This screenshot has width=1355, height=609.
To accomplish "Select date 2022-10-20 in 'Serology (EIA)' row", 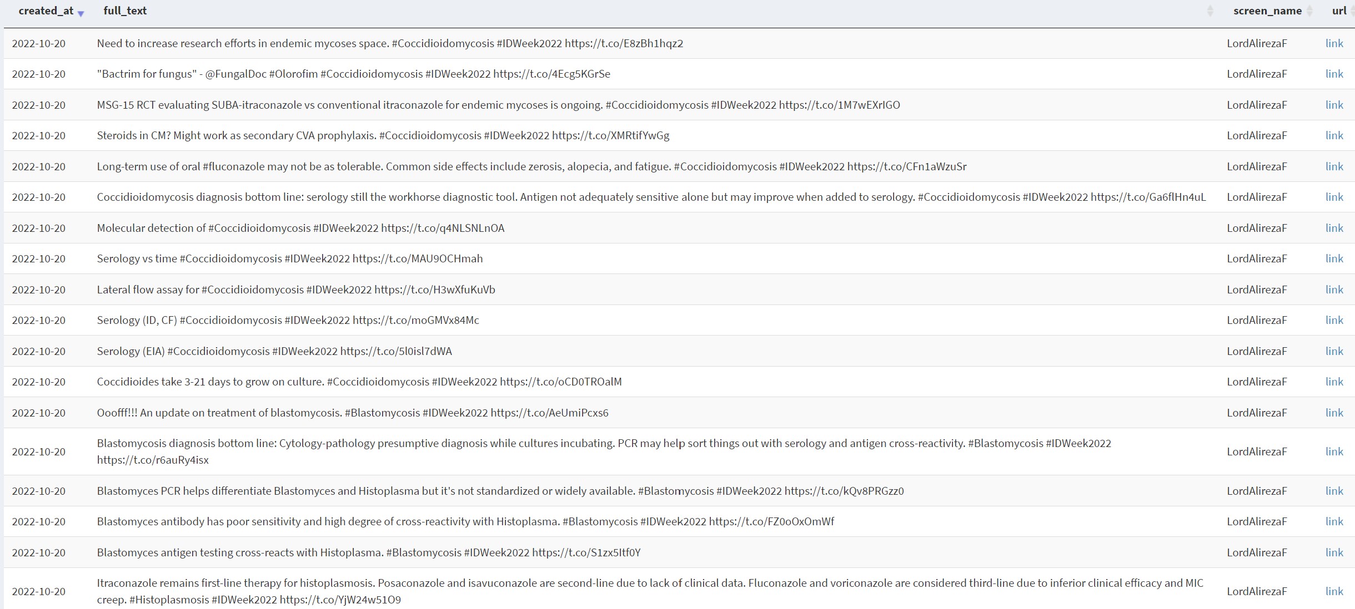I will click(38, 351).
